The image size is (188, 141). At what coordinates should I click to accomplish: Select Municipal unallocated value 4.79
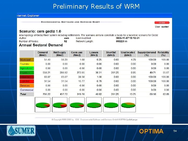pyautogui.click(x=133, y=60)
